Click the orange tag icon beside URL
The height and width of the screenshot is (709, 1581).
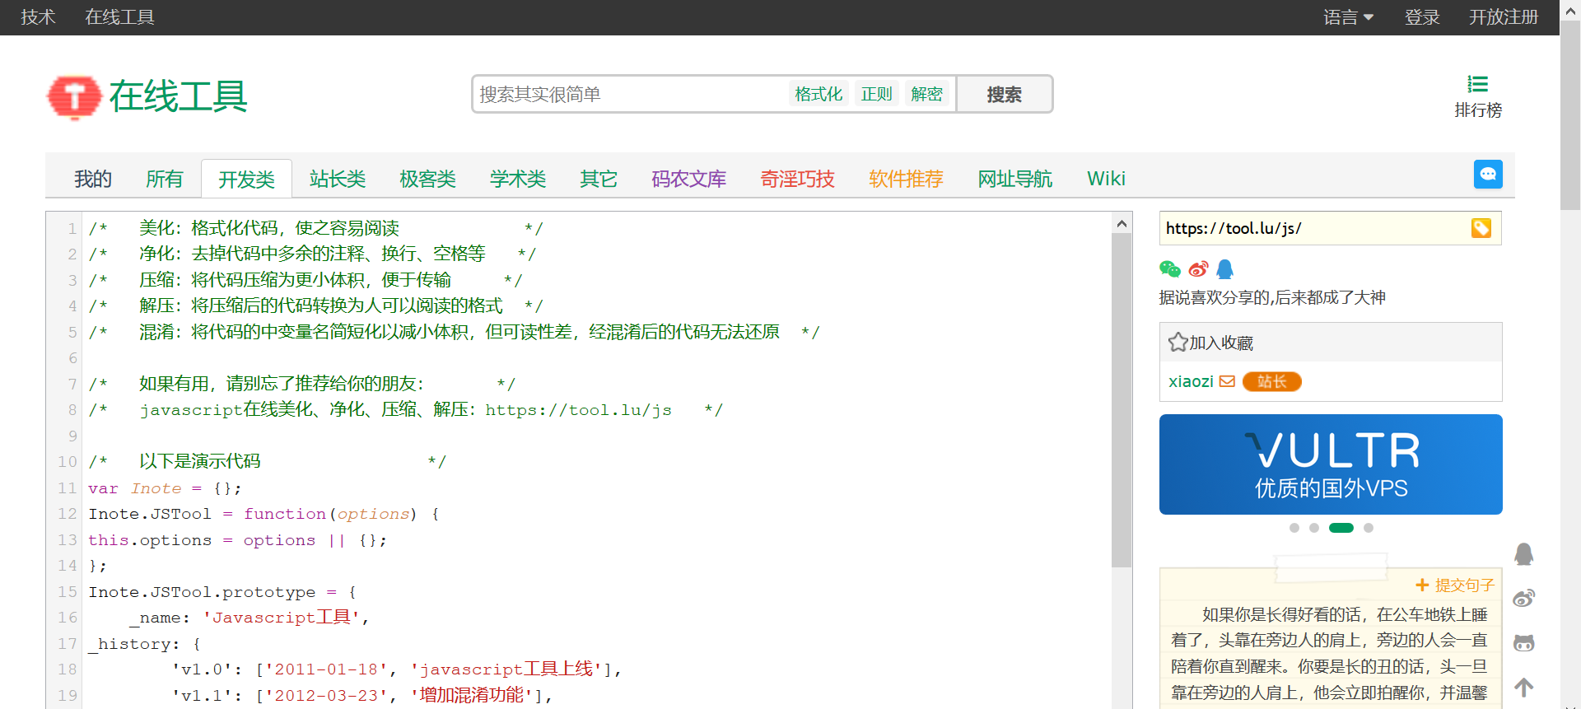click(x=1481, y=228)
